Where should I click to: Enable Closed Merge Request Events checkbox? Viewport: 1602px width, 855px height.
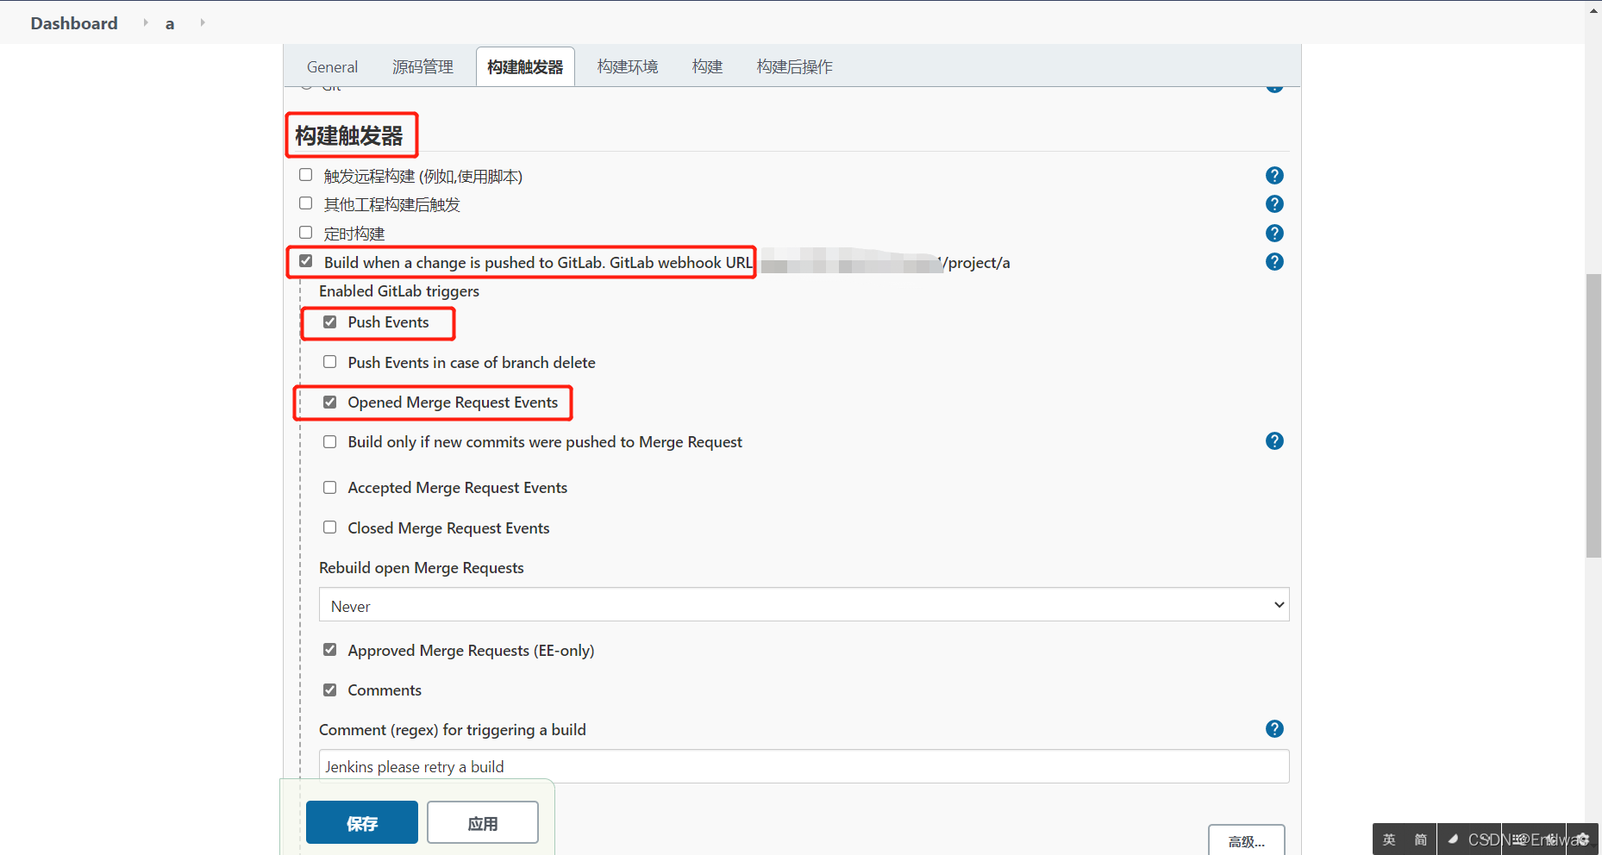pos(330,527)
